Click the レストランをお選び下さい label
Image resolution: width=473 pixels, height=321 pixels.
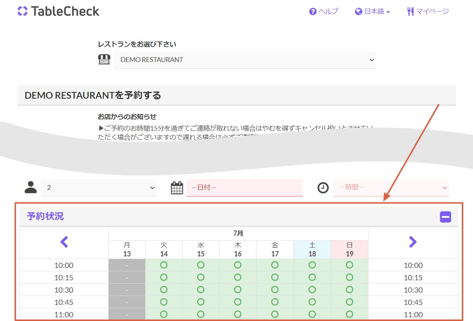pos(137,44)
